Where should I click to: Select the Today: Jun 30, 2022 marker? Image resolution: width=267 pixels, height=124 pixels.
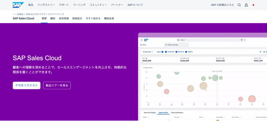pos(217,71)
